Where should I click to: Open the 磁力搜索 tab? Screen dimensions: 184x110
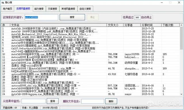[39, 9]
